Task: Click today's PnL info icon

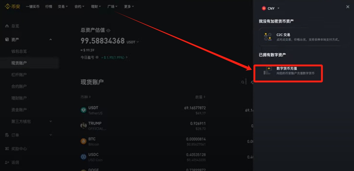Action: pos(97,57)
